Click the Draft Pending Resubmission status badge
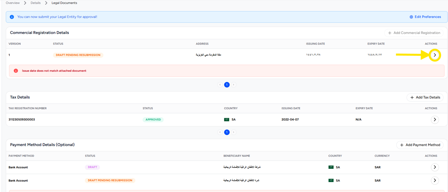448x192 pixels. point(78,55)
